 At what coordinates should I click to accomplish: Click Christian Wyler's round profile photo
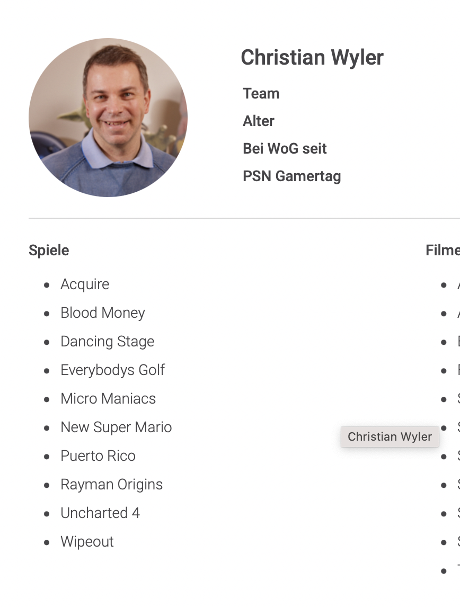click(x=108, y=118)
